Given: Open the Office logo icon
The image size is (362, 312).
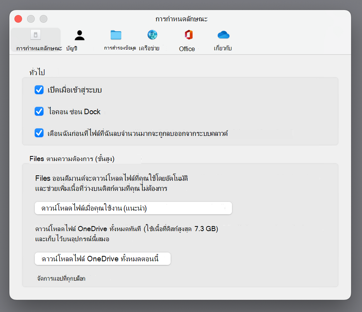Looking at the screenshot, I should [x=189, y=35].
